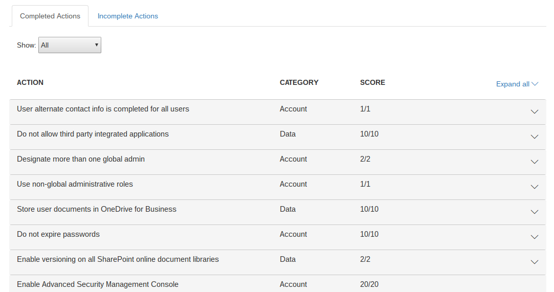Click Account category of Do not expire passwords row
The width and height of the screenshot is (554, 292).
(x=293, y=234)
